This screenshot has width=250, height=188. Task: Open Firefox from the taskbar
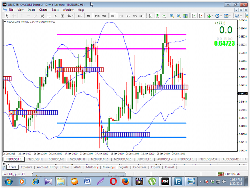click(126, 182)
